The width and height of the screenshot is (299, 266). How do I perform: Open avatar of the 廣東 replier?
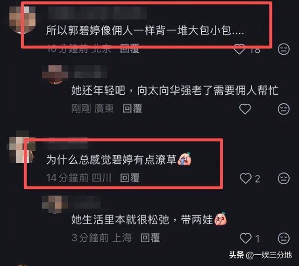pyautogui.click(x=55, y=74)
